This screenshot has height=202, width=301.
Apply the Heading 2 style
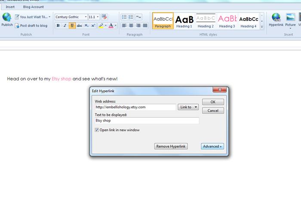(206, 21)
